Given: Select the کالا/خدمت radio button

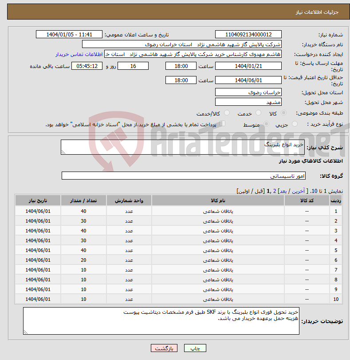Looking at the screenshot, I should coord(227,113).
